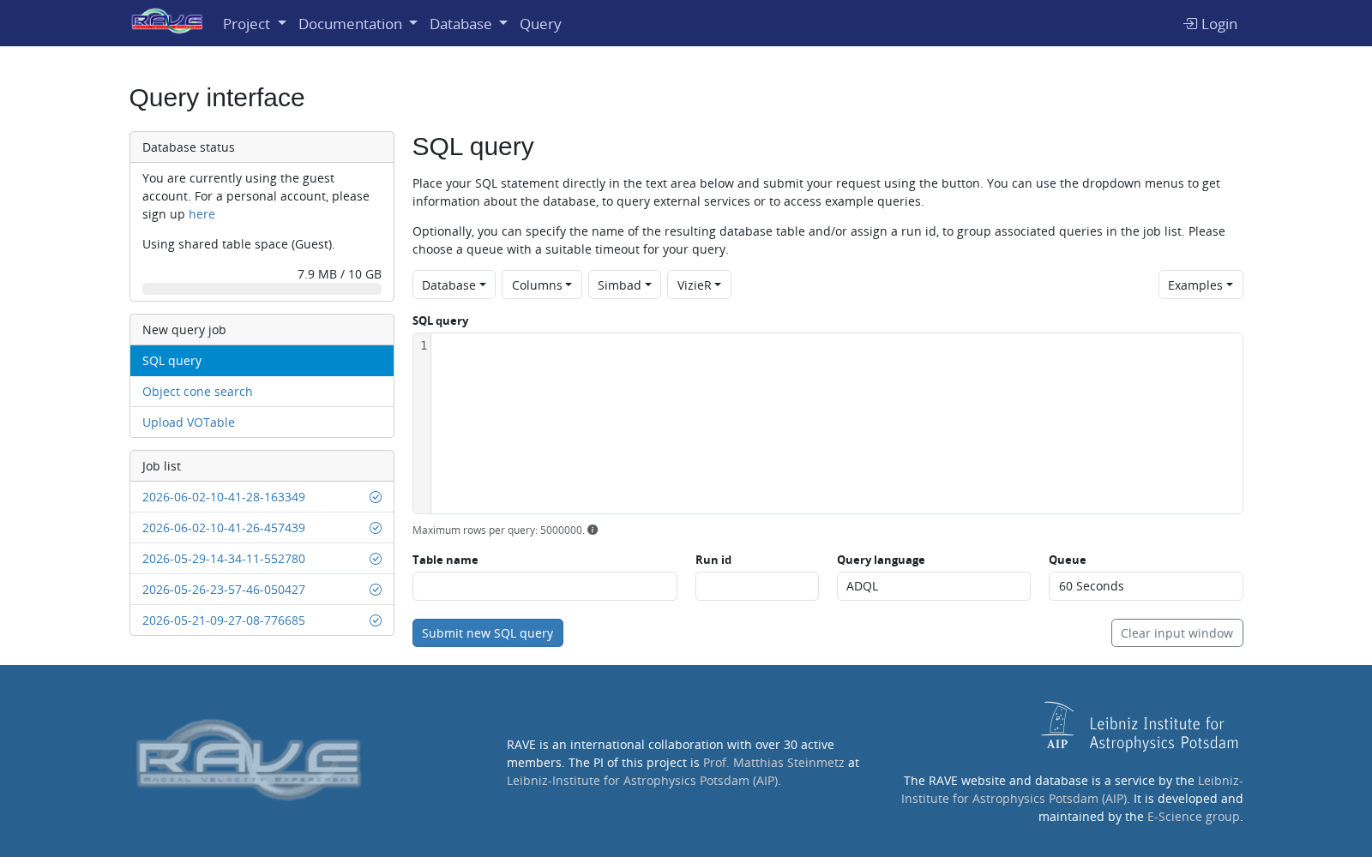Submit new SQL query
This screenshot has height=857, width=1372.
point(488,633)
